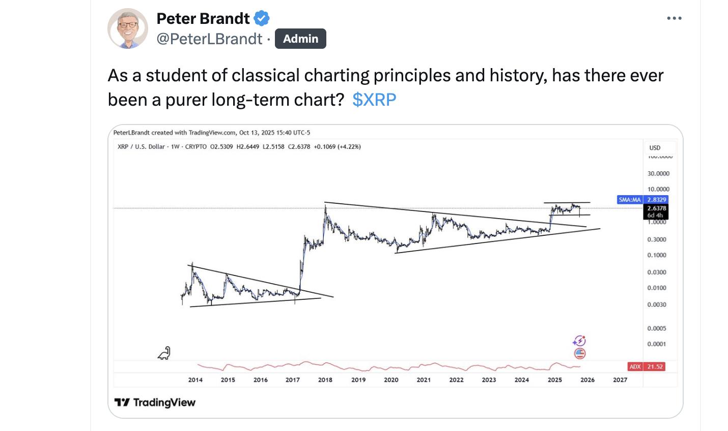
Task: Click the ADX value 21.52 label
Action: point(655,366)
